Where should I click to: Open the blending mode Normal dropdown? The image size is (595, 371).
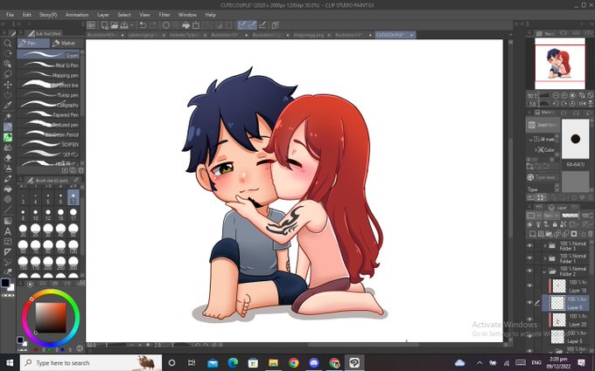(x=550, y=216)
